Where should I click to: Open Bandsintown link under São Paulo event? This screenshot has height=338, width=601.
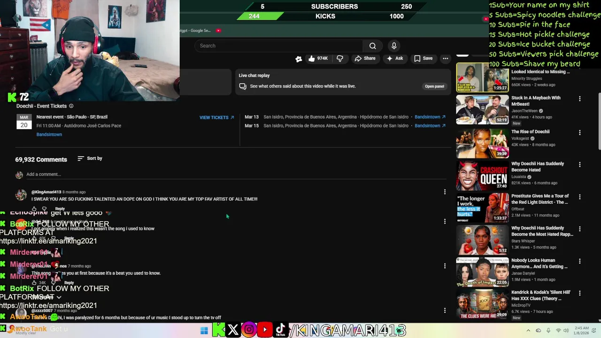click(49, 135)
